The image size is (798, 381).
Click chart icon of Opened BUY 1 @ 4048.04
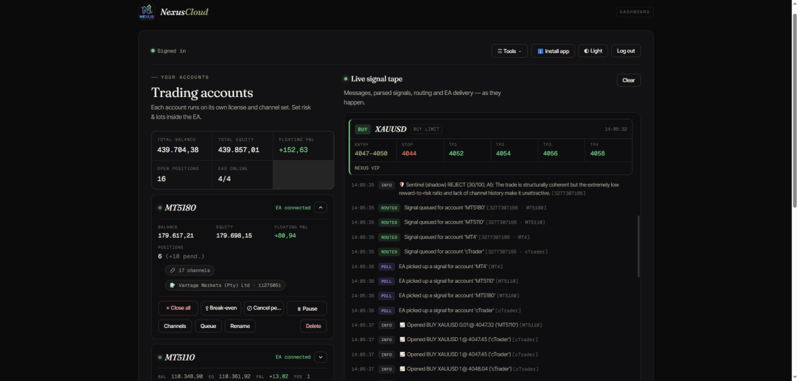(x=402, y=369)
